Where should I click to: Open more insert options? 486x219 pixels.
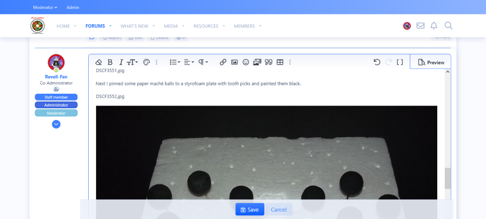pos(290,62)
